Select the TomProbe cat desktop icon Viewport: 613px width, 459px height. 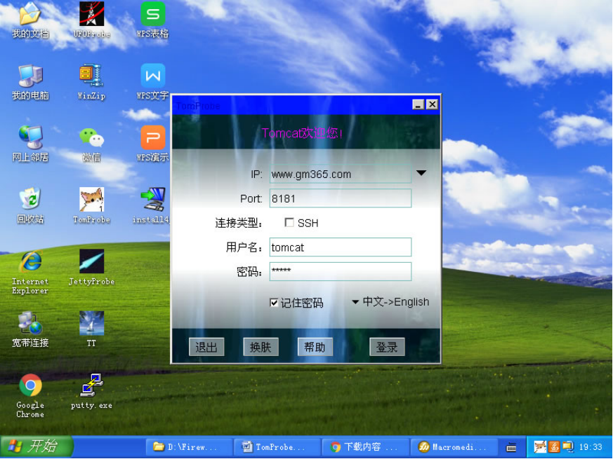(91, 206)
